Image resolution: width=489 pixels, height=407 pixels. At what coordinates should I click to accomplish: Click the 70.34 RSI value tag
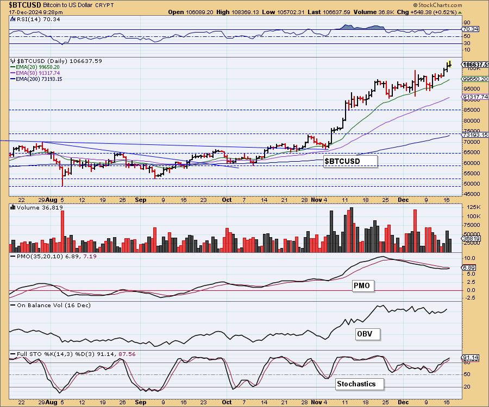(x=471, y=29)
